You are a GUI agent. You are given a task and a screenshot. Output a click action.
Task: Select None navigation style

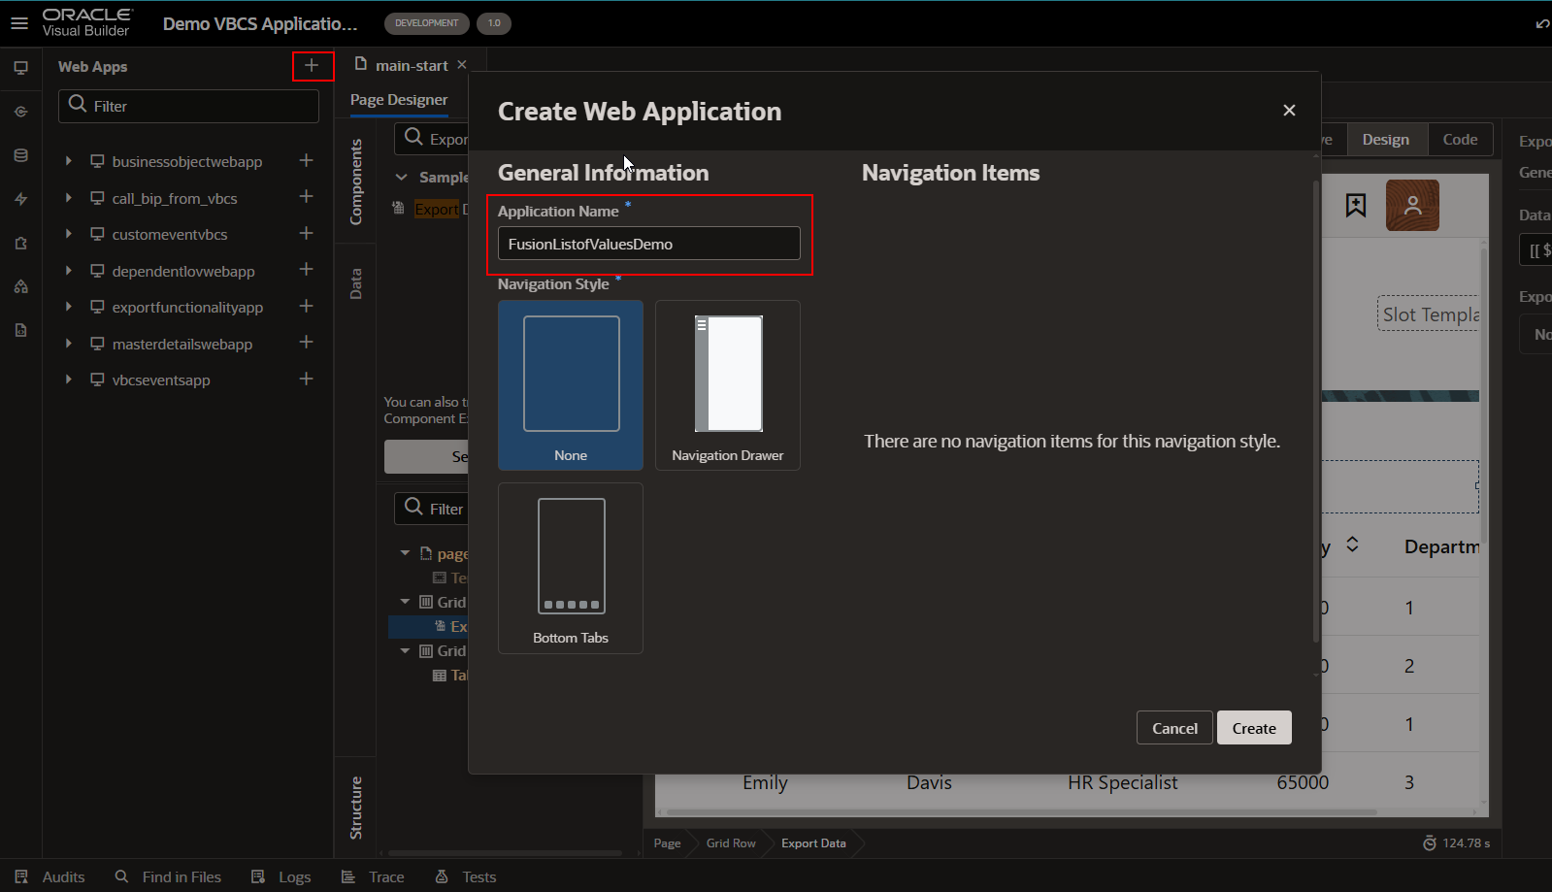pyautogui.click(x=571, y=385)
